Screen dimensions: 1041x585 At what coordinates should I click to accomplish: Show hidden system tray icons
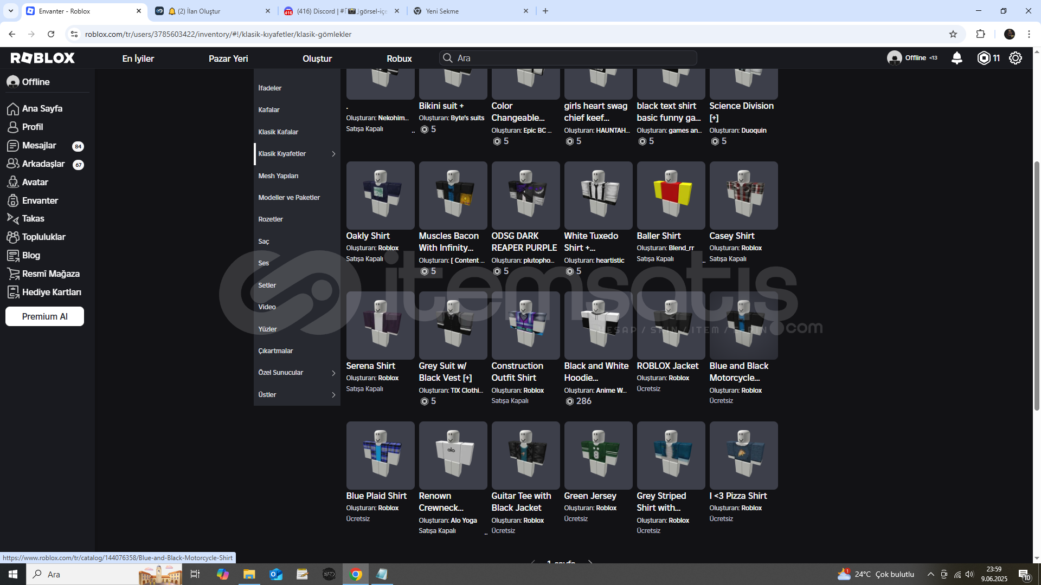coord(931,574)
